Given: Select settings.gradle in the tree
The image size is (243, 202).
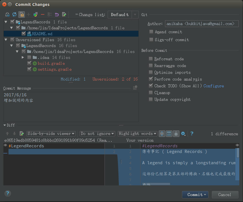Looking at the screenshot, I should [x=55, y=69].
